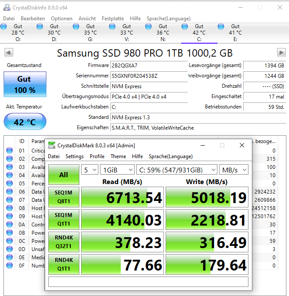Image resolution: width=289 pixels, height=296 pixels.
Task: Click status orb of SMART attribute 0E
Action: pyautogui.click(x=9, y=257)
